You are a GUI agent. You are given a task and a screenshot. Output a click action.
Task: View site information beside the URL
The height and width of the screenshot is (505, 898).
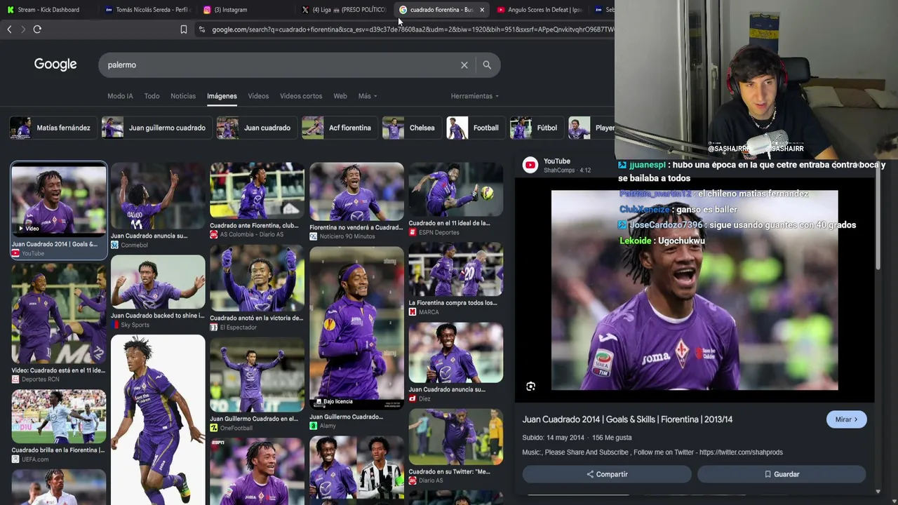(x=202, y=29)
